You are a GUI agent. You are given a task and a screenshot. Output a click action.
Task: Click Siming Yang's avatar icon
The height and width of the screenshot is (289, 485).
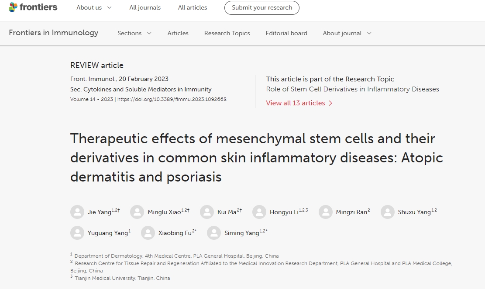coord(214,233)
